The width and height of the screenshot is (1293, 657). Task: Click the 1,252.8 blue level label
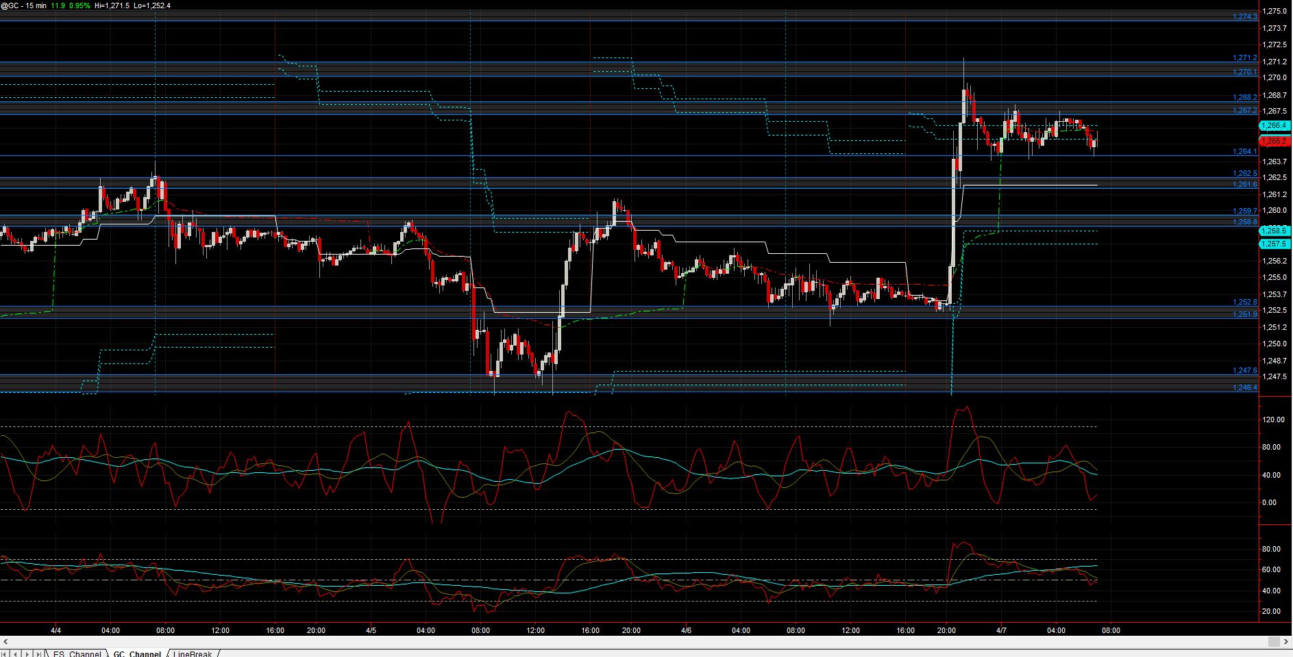pos(1245,302)
